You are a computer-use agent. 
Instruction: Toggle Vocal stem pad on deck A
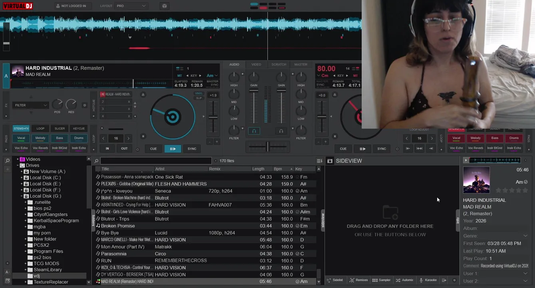[x=21, y=138]
